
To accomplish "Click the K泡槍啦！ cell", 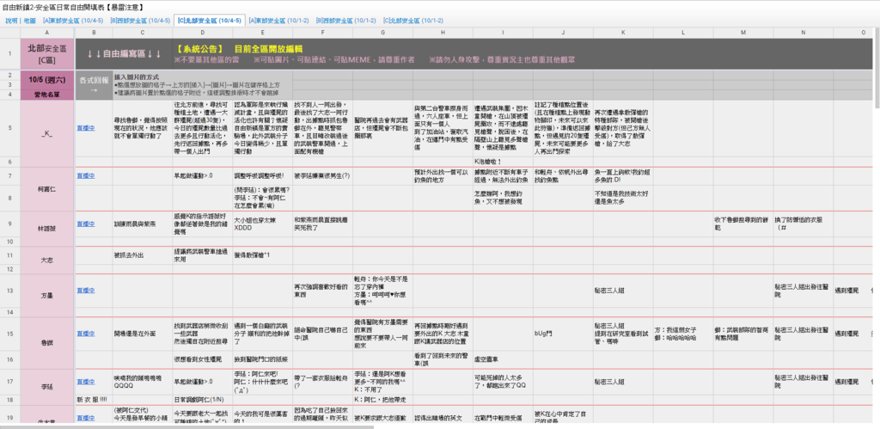I will pyautogui.click(x=503, y=162).
